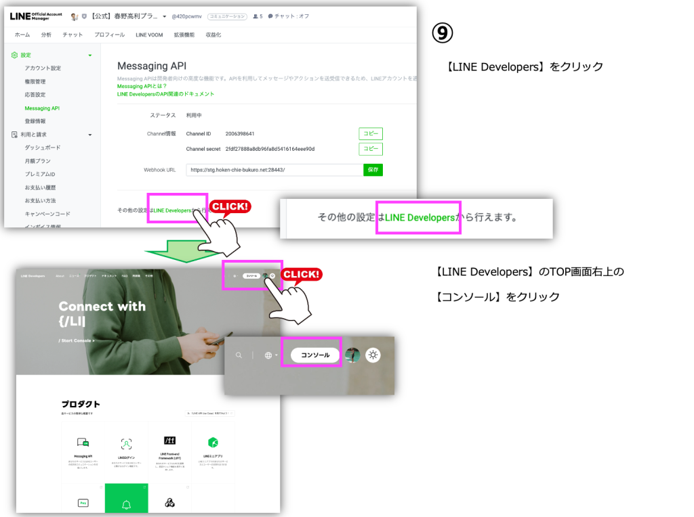Click the プロダクト section heading
The width and height of the screenshot is (694, 517).
tap(81, 404)
